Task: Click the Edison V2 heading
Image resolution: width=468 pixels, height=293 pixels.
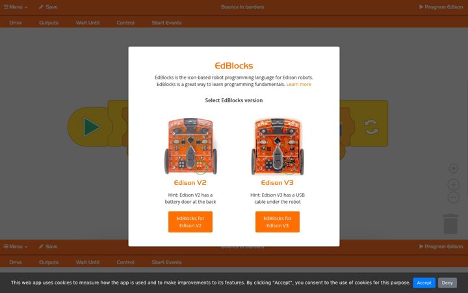Action: 190,183
